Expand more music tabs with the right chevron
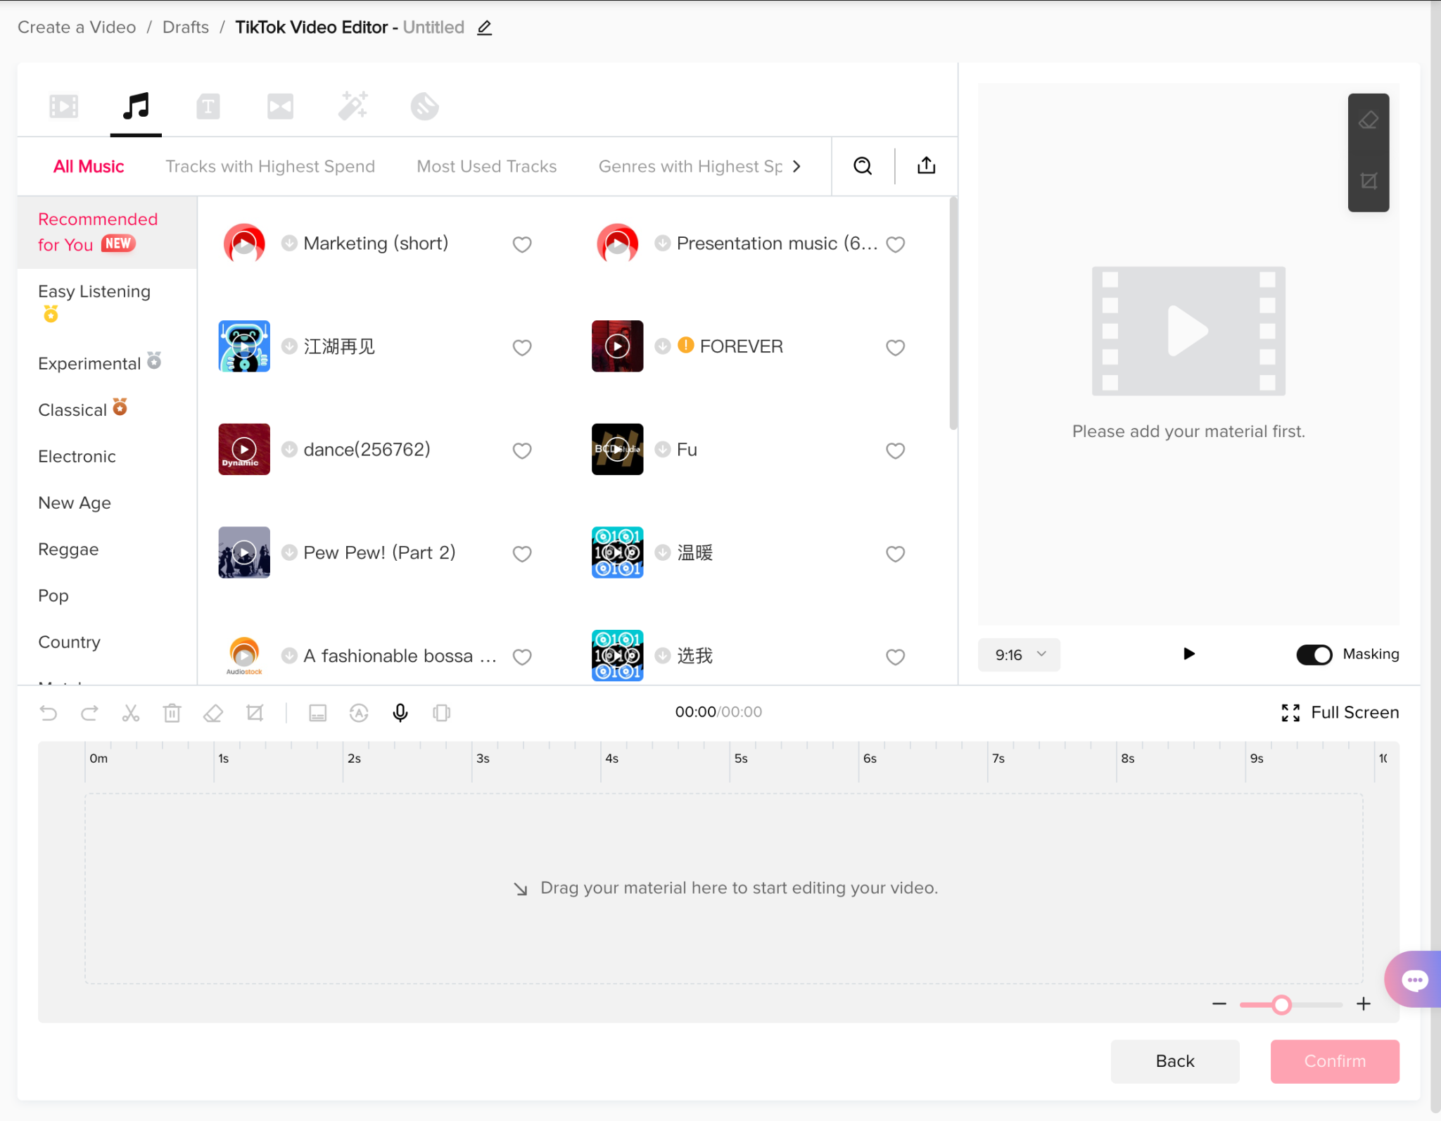The height and width of the screenshot is (1121, 1441). tap(796, 166)
